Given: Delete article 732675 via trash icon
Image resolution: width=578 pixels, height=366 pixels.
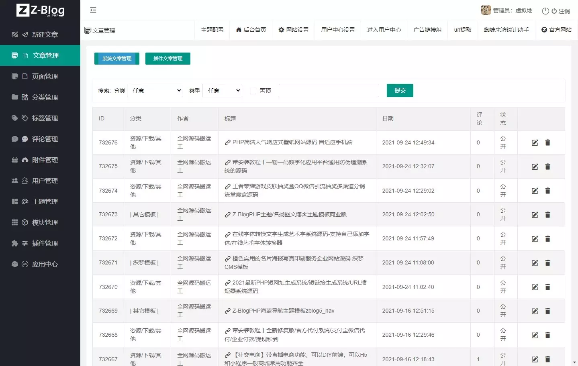Looking at the screenshot, I should point(547,167).
